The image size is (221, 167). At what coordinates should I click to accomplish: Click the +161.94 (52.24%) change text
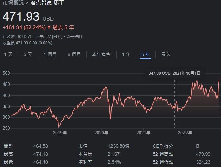24,27
